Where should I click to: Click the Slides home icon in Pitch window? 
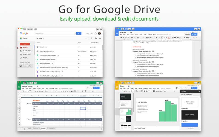117,87
